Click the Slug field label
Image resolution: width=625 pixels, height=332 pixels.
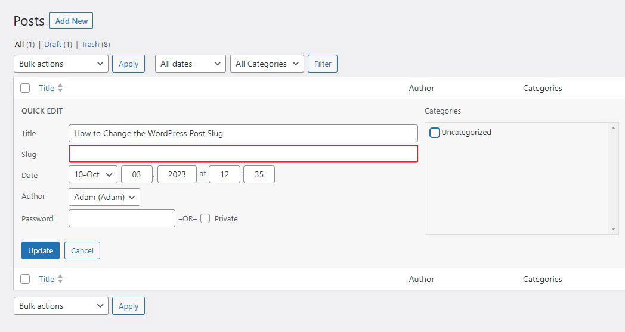tap(29, 154)
